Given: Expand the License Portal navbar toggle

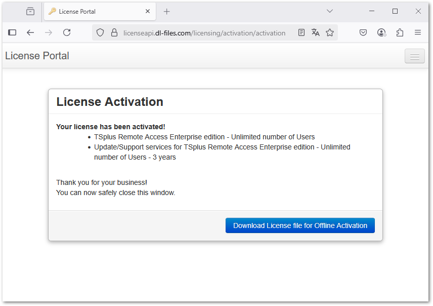Looking at the screenshot, I should (x=414, y=56).
